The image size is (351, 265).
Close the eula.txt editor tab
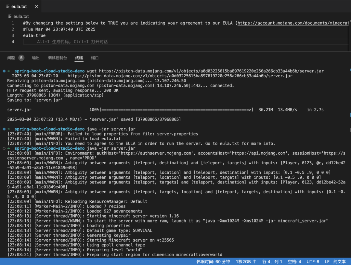tap(36, 6)
